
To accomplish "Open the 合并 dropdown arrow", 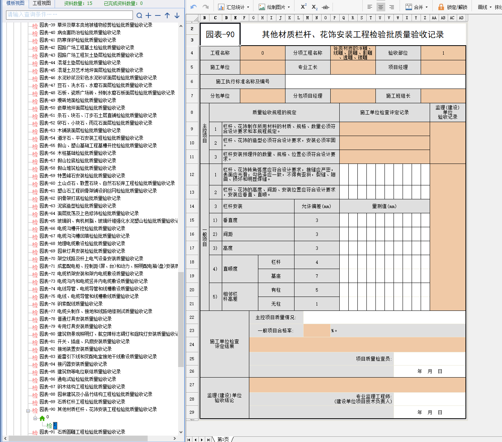I will coord(427,7).
